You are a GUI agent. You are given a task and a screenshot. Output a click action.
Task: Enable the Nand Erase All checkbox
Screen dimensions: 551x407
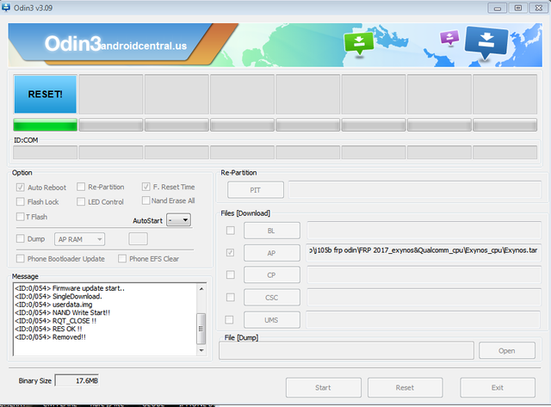coord(145,200)
